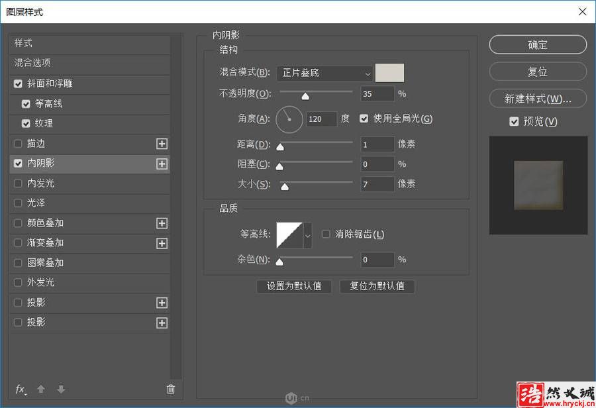This screenshot has height=408, width=596.
Task: Click plus icon beside the first 投影
Action: coord(162,303)
